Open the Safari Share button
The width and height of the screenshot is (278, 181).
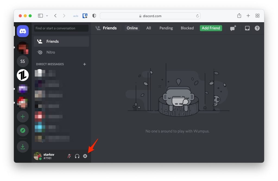coord(239,15)
